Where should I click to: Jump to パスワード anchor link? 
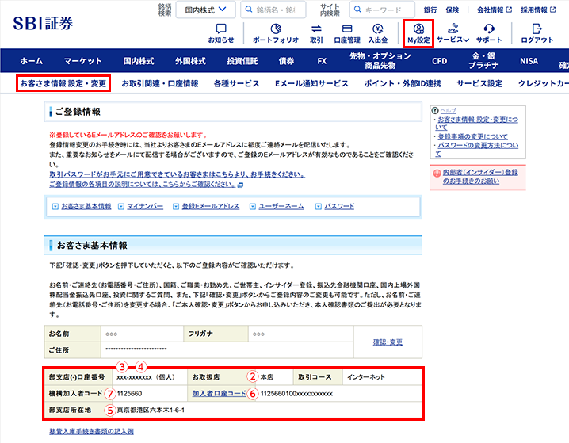(x=339, y=207)
